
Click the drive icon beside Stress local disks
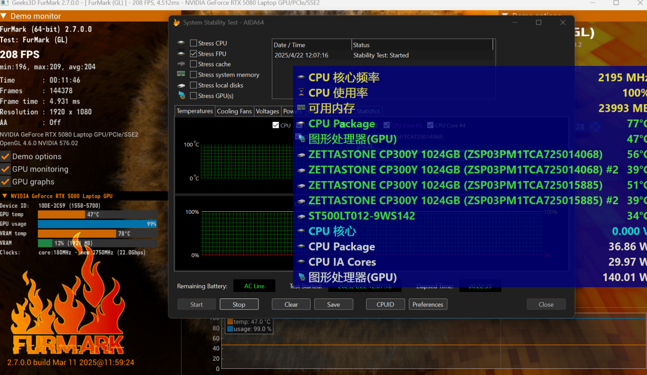181,85
